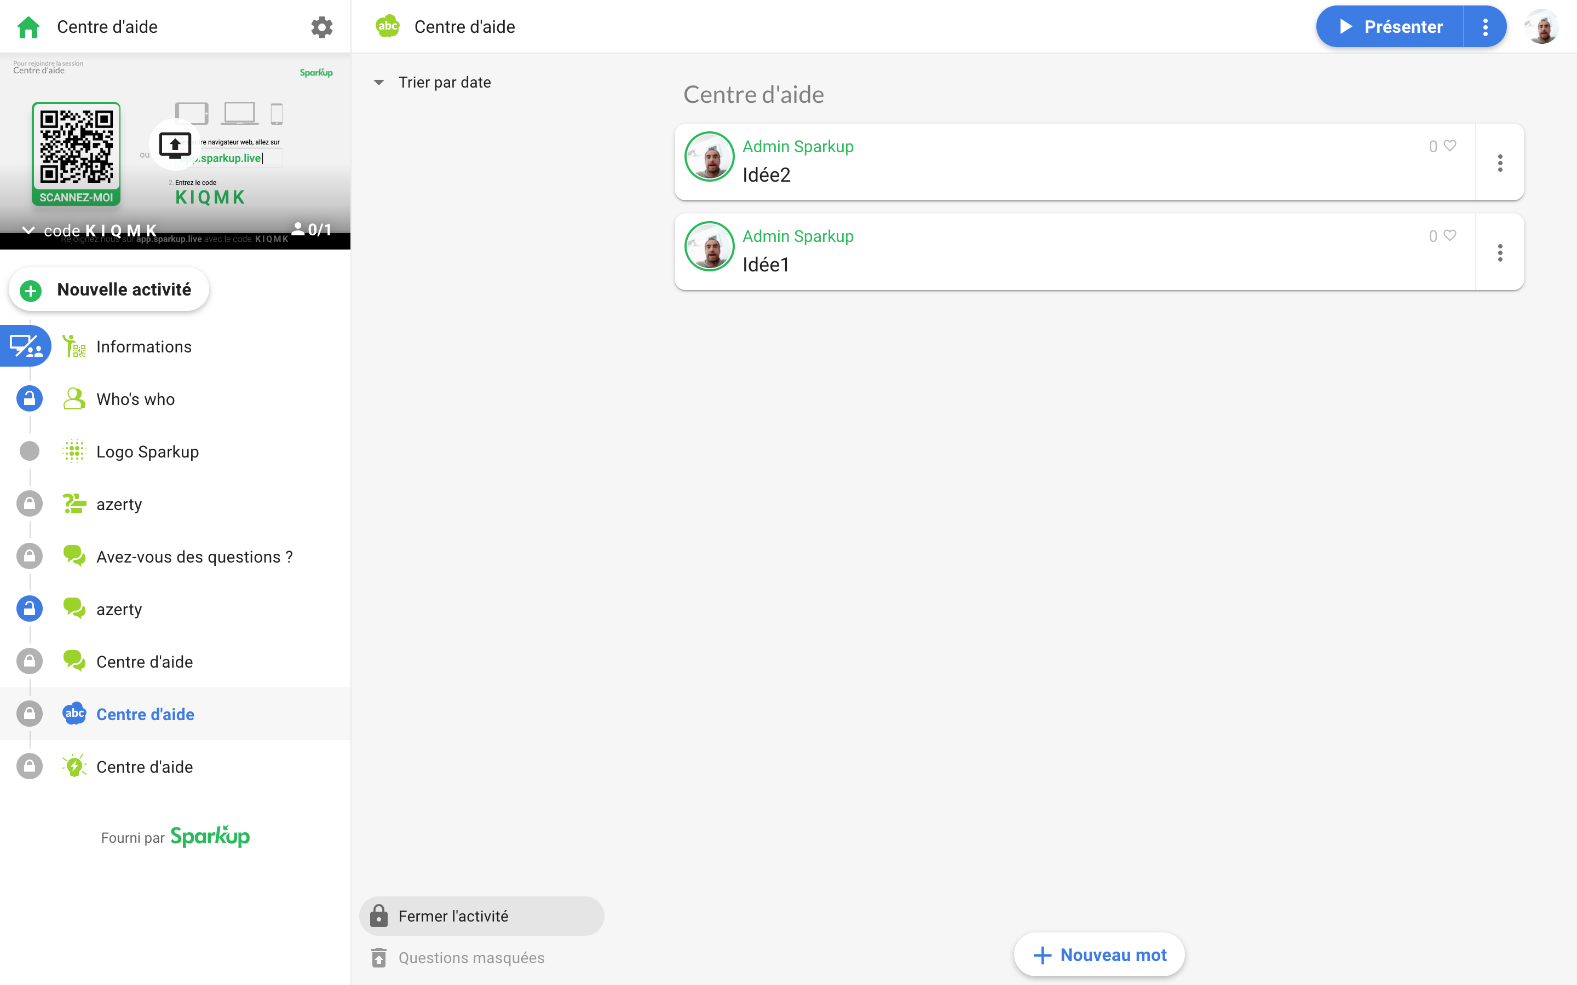Click chat bubbles icon of second azerty

(x=74, y=609)
